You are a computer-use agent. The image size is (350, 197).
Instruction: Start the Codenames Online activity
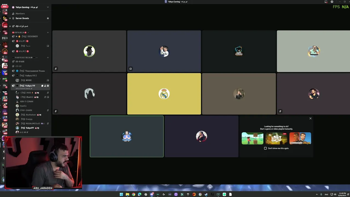[300, 138]
